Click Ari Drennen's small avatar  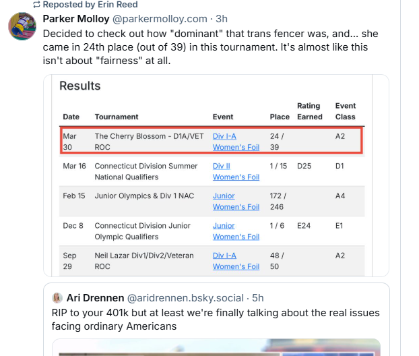(58, 297)
